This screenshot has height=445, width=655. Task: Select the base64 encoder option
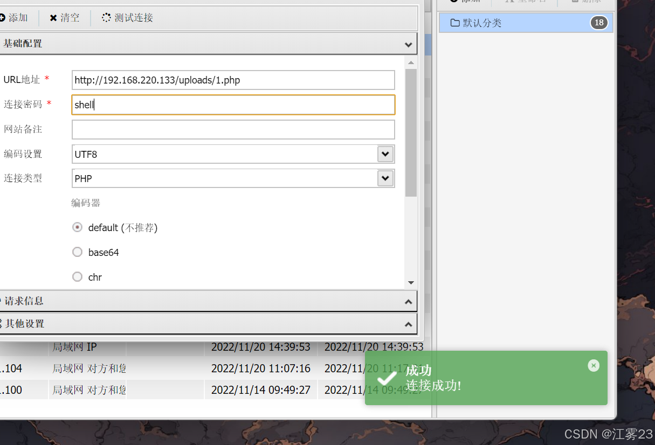[77, 252]
